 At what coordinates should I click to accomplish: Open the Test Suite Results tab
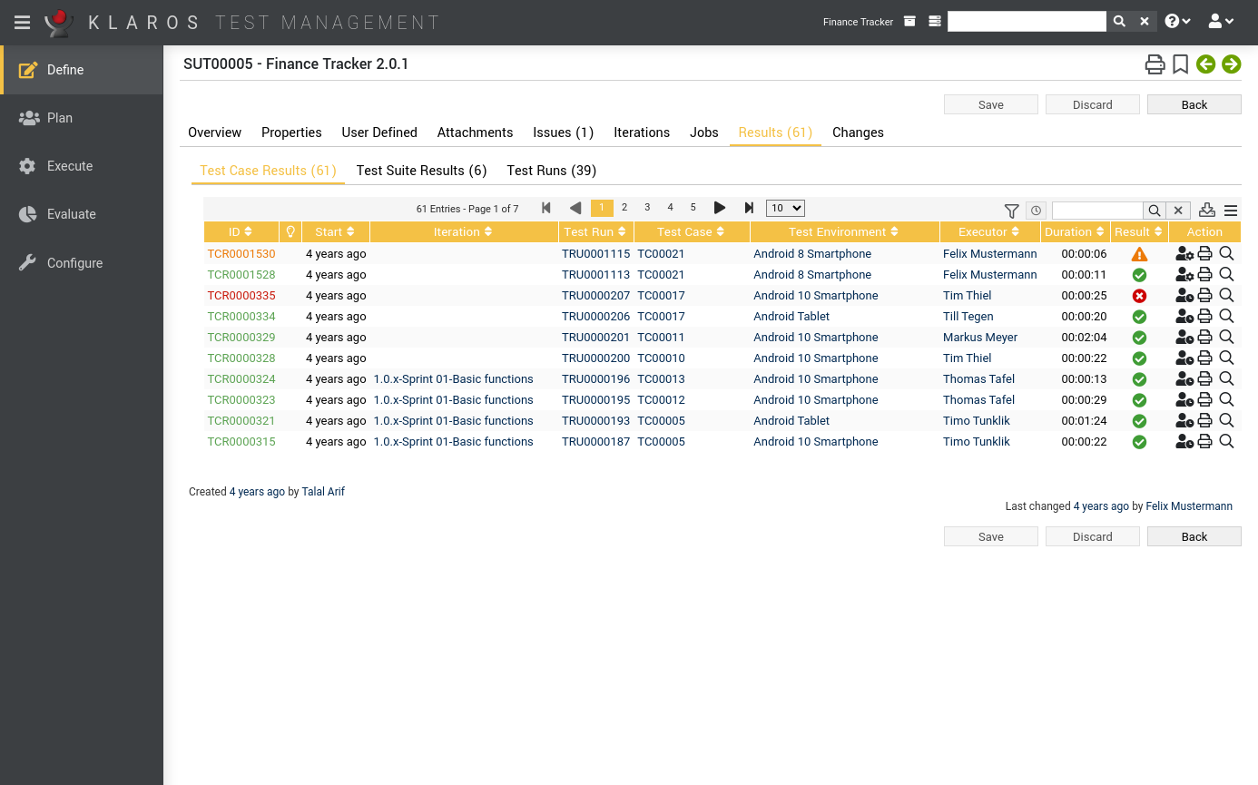[421, 171]
